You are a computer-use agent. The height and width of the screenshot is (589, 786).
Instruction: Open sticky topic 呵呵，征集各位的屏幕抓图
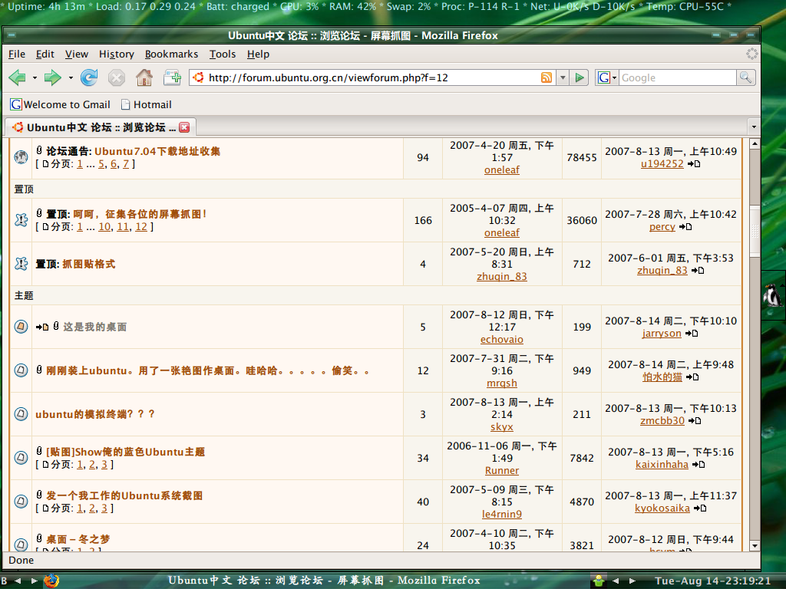tap(140, 214)
